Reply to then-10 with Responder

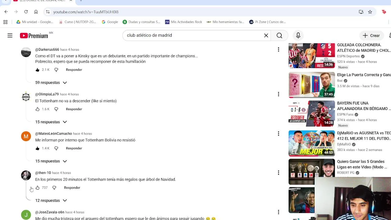pyautogui.click(x=72, y=188)
